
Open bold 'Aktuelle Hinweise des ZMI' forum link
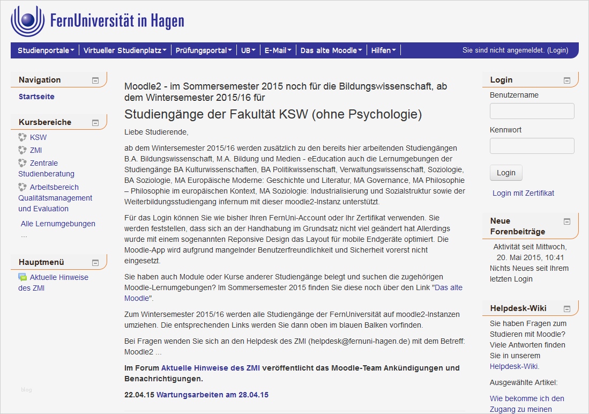[210, 368]
